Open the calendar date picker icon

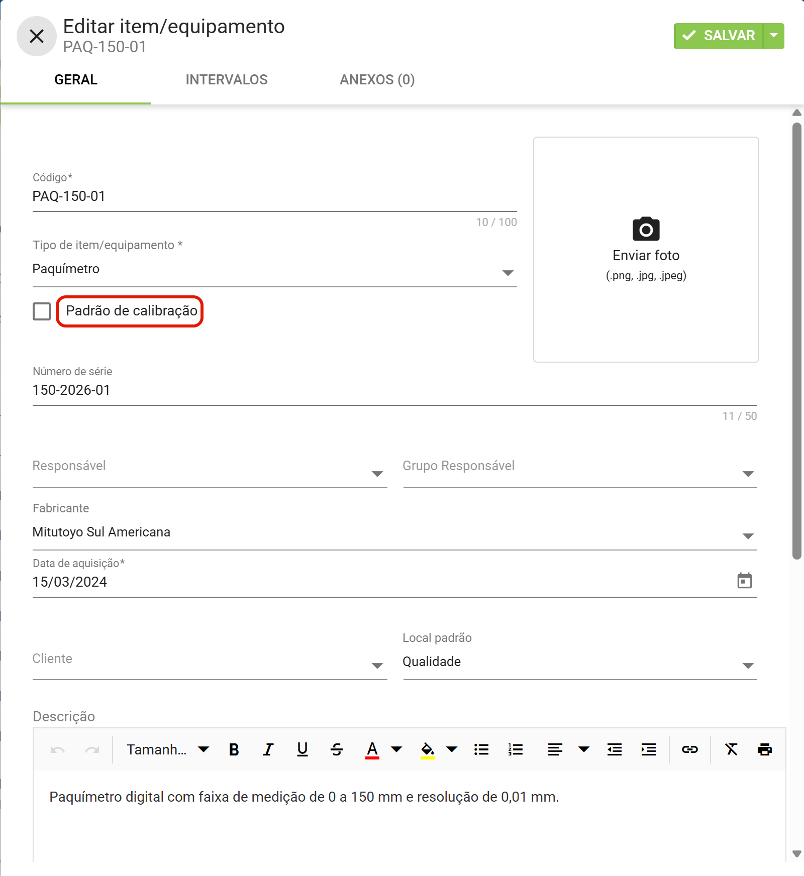[x=744, y=581]
